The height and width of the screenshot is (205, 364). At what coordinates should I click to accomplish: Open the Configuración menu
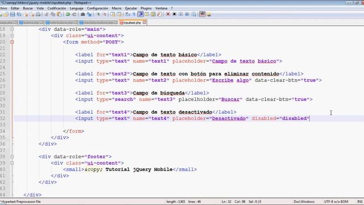[x=97, y=8]
